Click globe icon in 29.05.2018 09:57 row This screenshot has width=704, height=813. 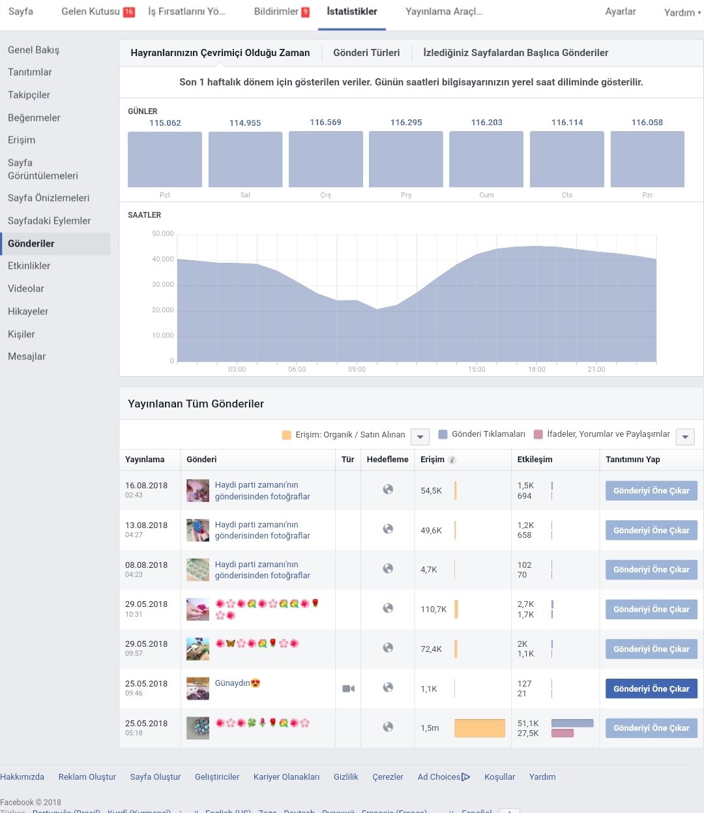coord(388,648)
